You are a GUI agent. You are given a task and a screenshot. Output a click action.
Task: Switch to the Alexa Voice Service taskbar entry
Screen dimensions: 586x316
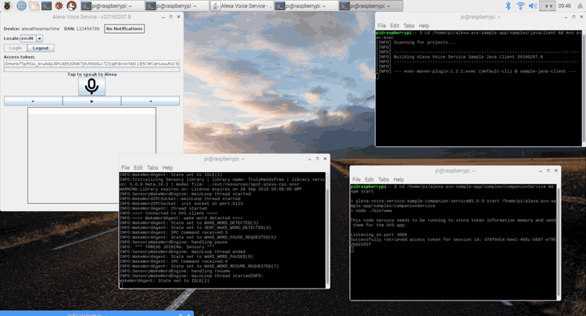[x=241, y=5]
